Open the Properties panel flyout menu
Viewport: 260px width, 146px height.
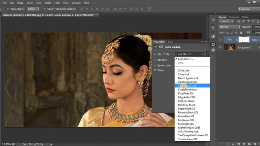pyautogui.click(x=207, y=42)
